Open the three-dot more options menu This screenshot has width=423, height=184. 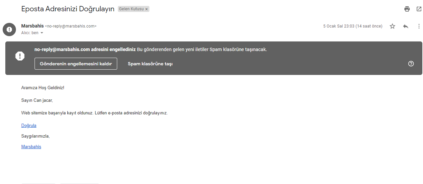[419, 26]
